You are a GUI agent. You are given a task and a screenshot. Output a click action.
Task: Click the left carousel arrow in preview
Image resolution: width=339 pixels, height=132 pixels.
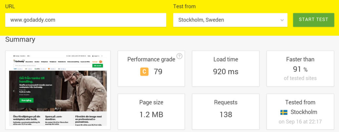click(14, 91)
